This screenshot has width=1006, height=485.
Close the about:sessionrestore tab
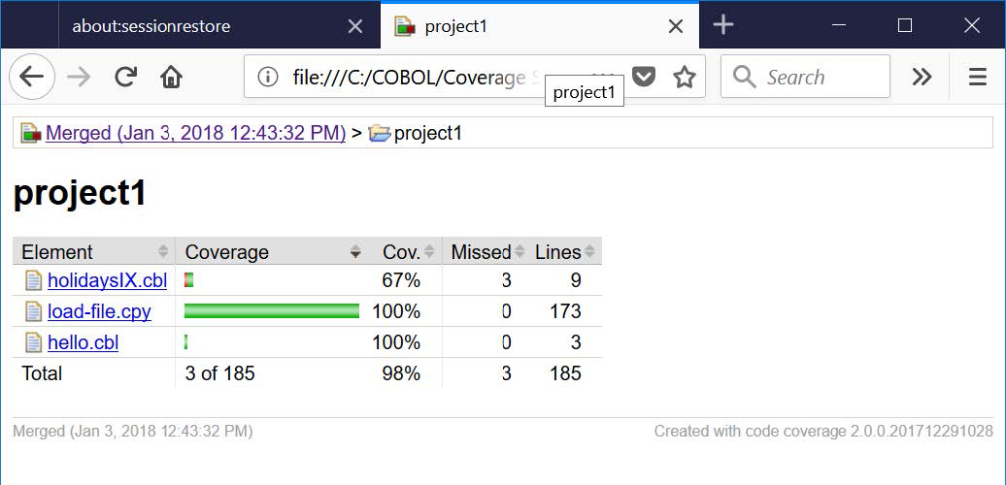[354, 26]
